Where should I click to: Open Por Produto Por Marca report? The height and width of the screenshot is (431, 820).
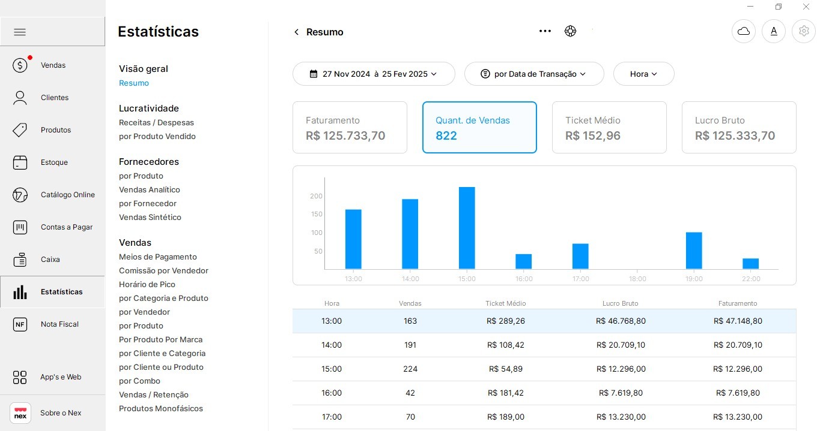click(160, 339)
